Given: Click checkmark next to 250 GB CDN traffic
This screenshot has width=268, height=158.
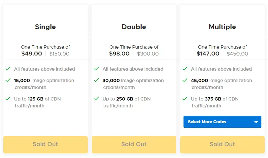Looking at the screenshot, I should coord(97,99).
